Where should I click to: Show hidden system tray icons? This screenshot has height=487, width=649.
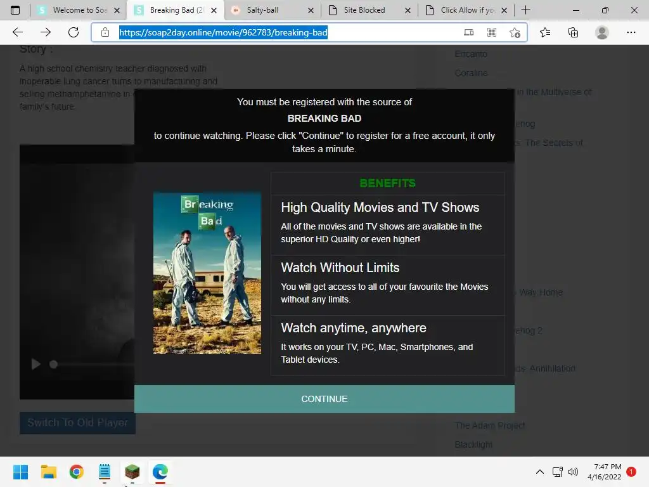(540, 472)
